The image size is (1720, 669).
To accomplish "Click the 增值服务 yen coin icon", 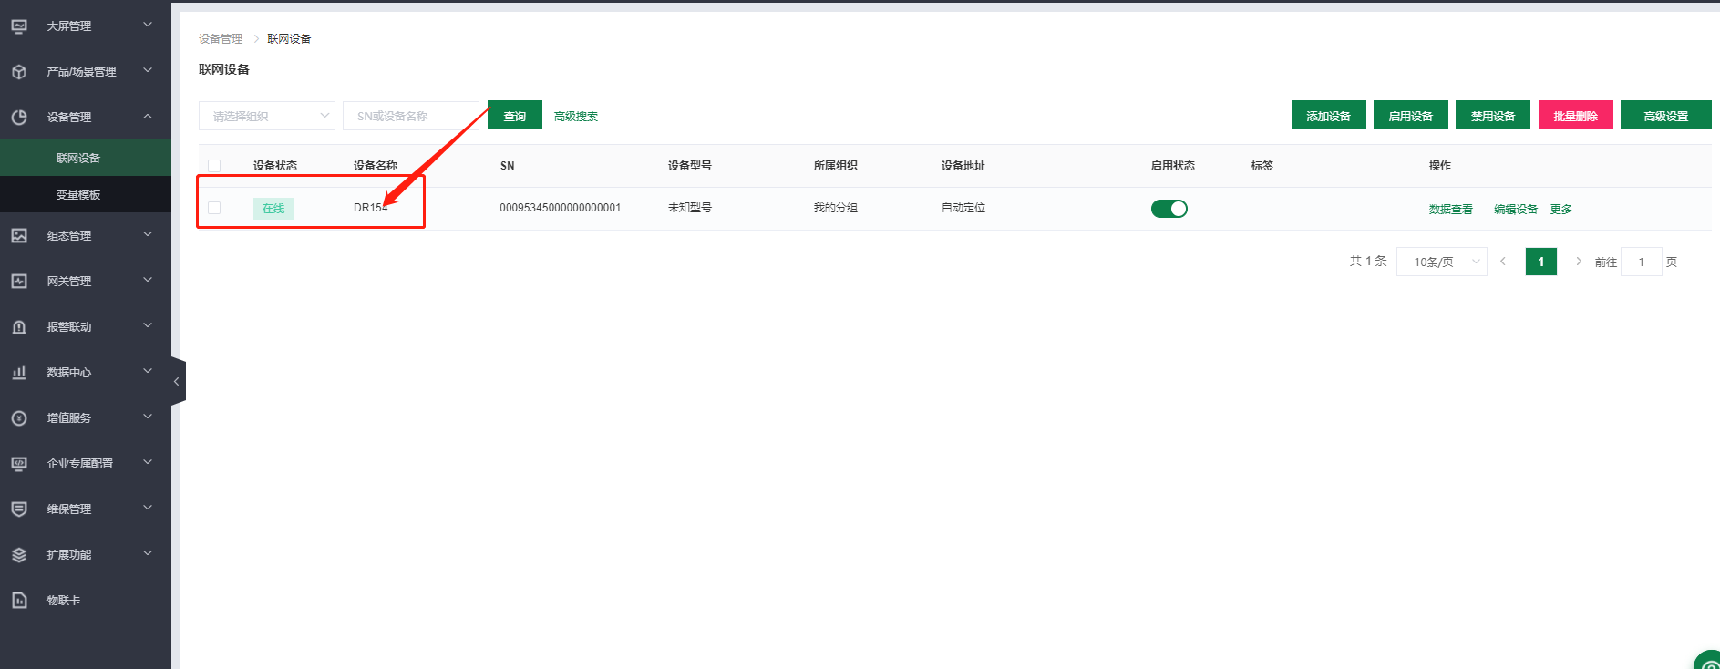I will point(19,418).
